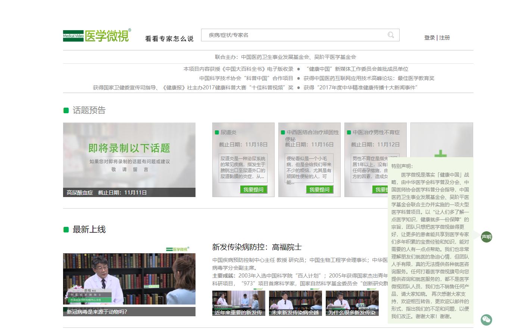Open the WeChat share icon at bottom right
This screenshot has width=522, height=336.
486,320
